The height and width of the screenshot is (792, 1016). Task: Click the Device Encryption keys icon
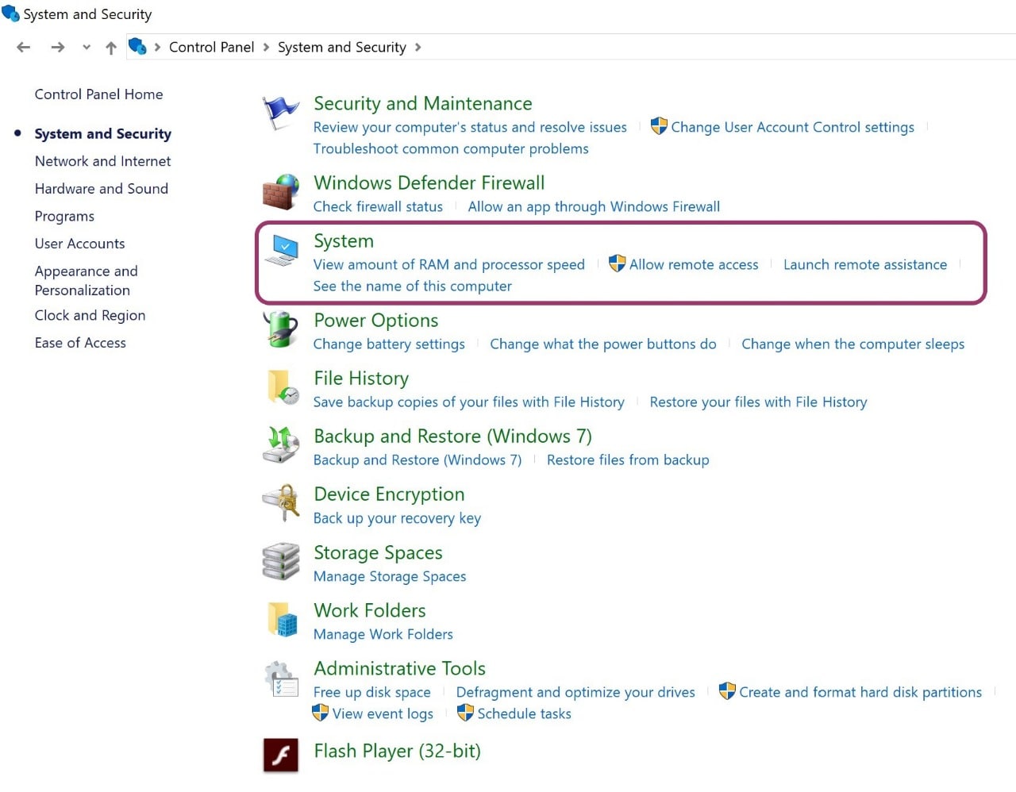(281, 503)
